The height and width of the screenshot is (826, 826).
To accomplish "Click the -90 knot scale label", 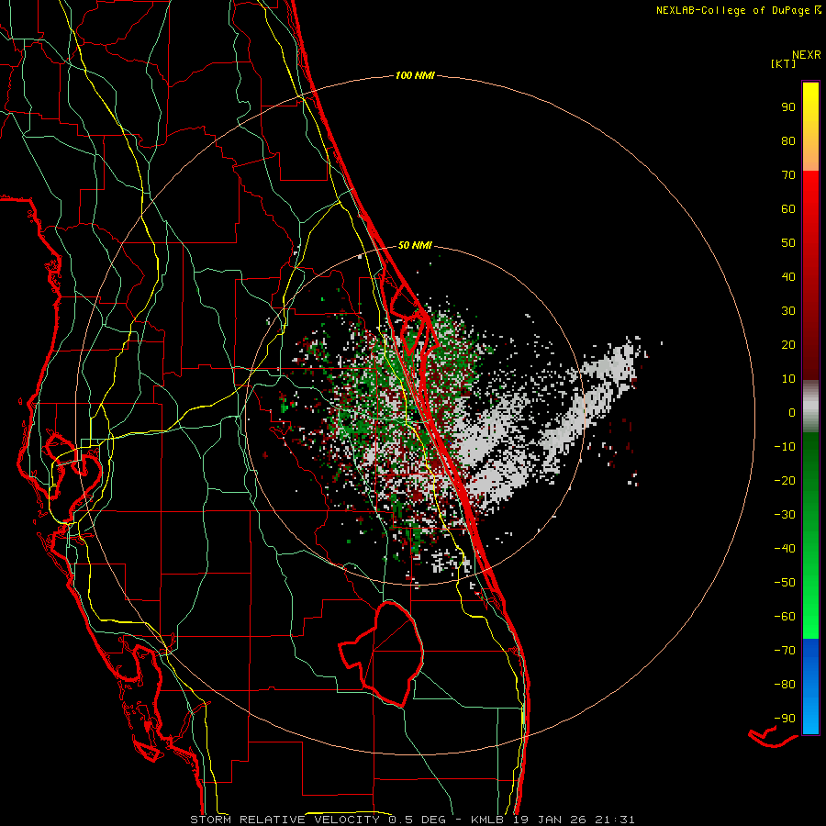I will tap(785, 719).
